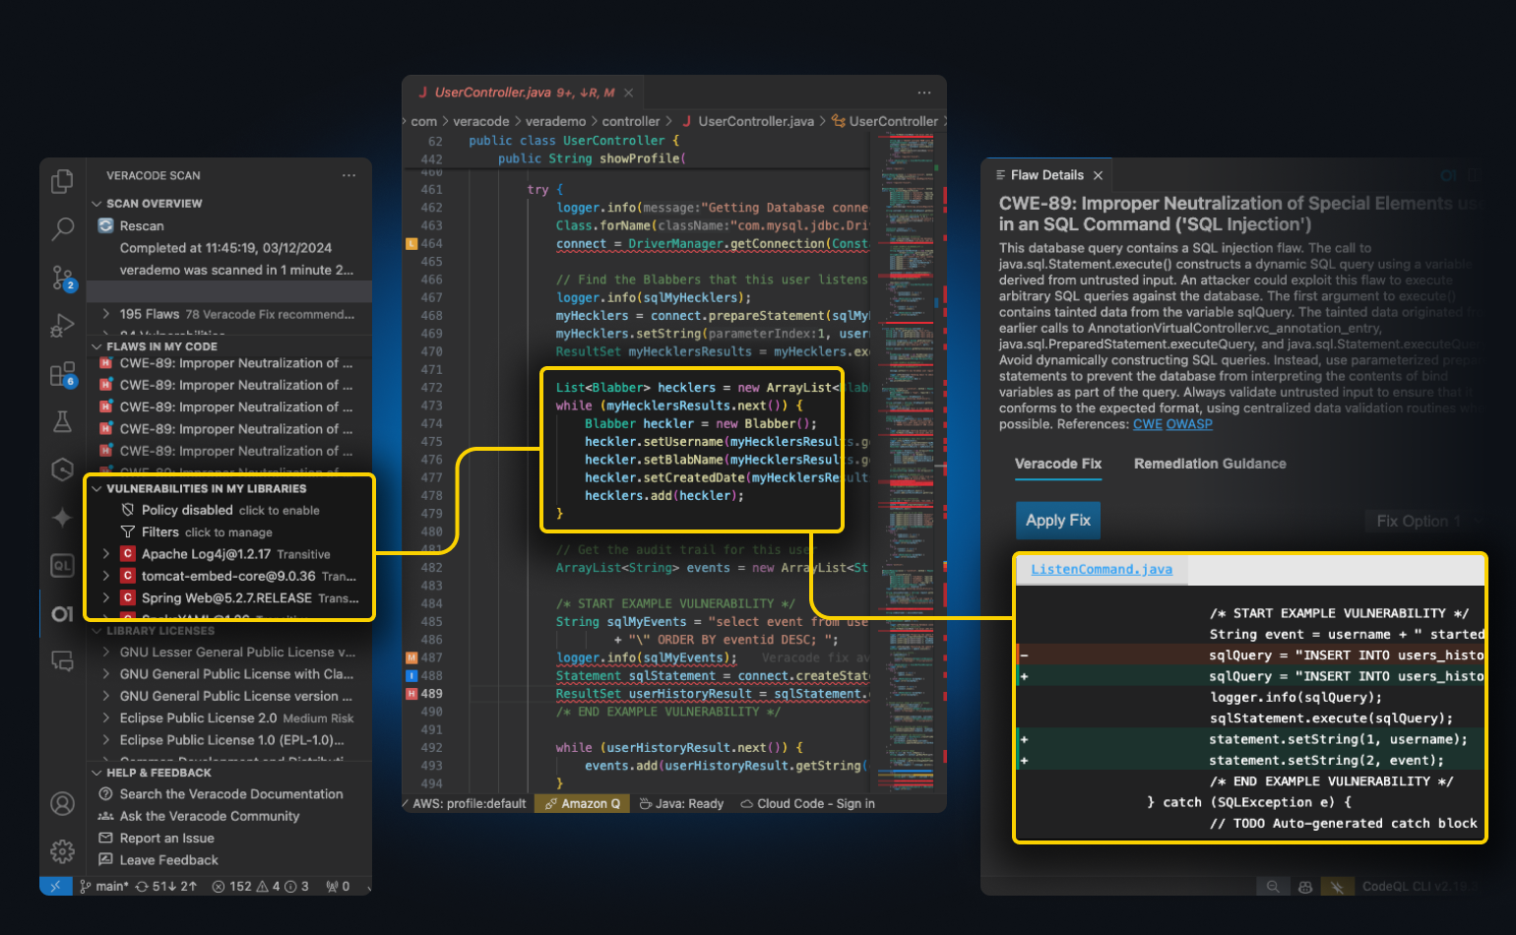The height and width of the screenshot is (935, 1516).
Task: Close the Flaw Details tab
Action: pyautogui.click(x=1098, y=175)
